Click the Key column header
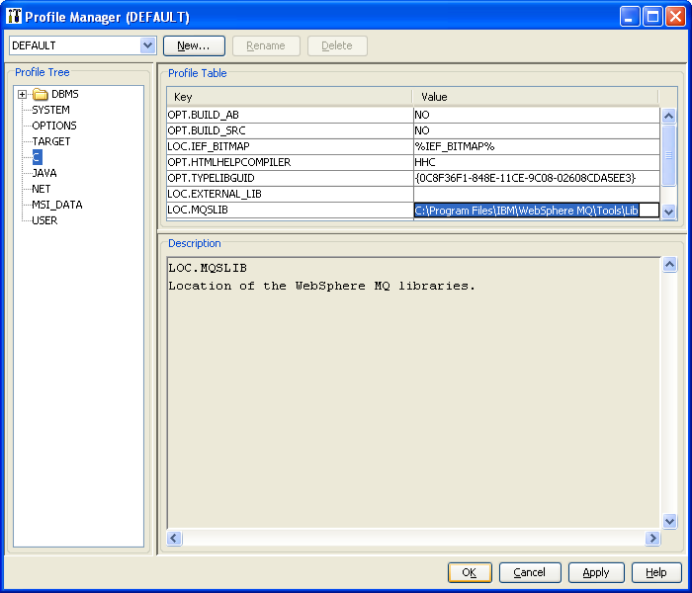Image resolution: width=692 pixels, height=593 pixels. [289, 97]
